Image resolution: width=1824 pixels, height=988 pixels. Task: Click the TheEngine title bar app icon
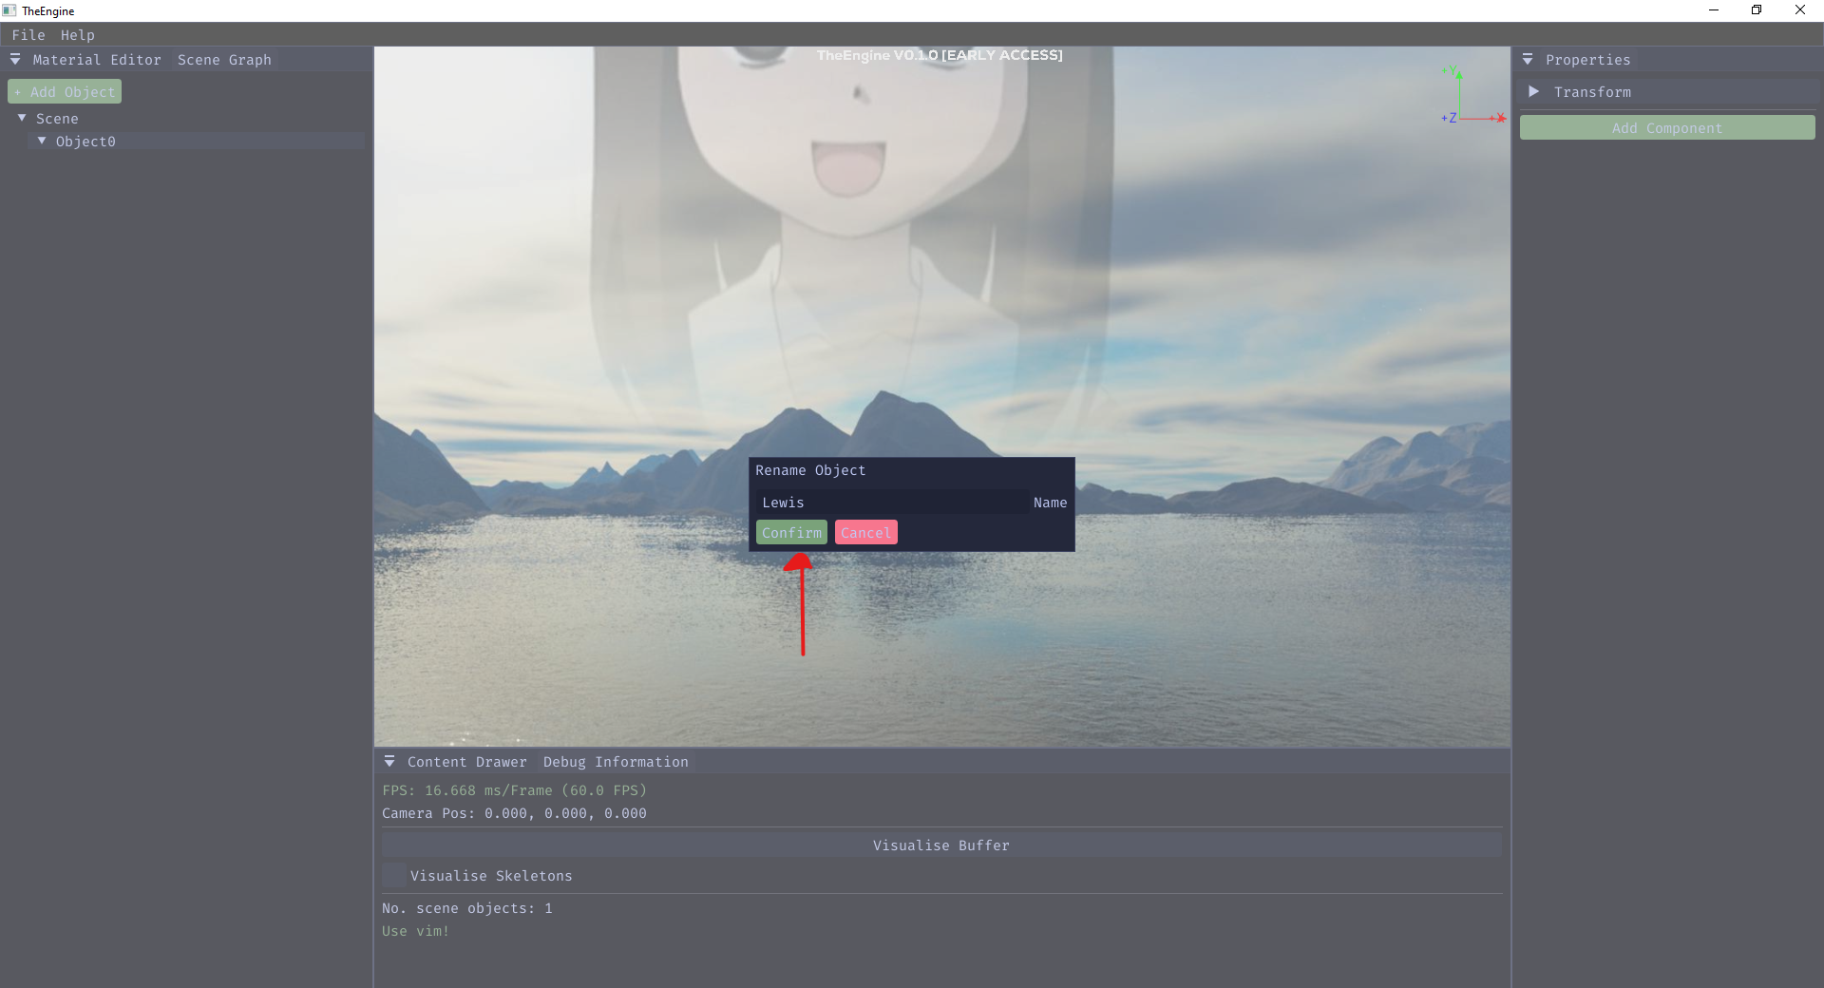click(x=9, y=10)
